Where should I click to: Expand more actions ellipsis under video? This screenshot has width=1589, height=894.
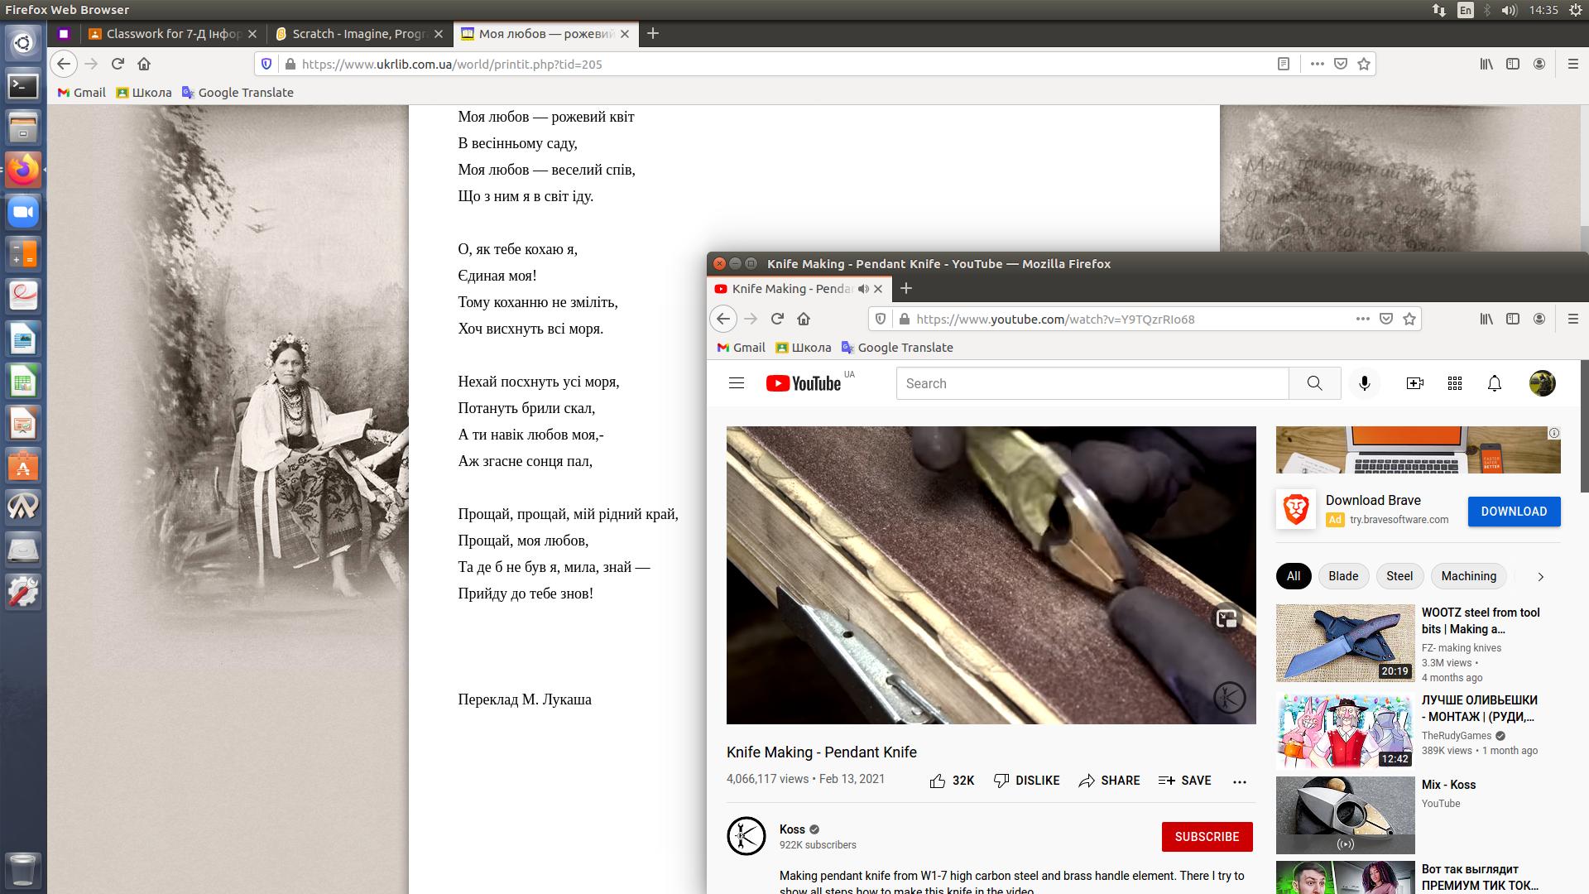tap(1239, 781)
